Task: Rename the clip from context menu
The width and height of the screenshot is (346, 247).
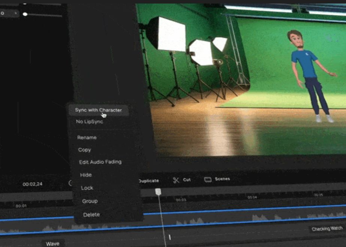Action: 87,137
